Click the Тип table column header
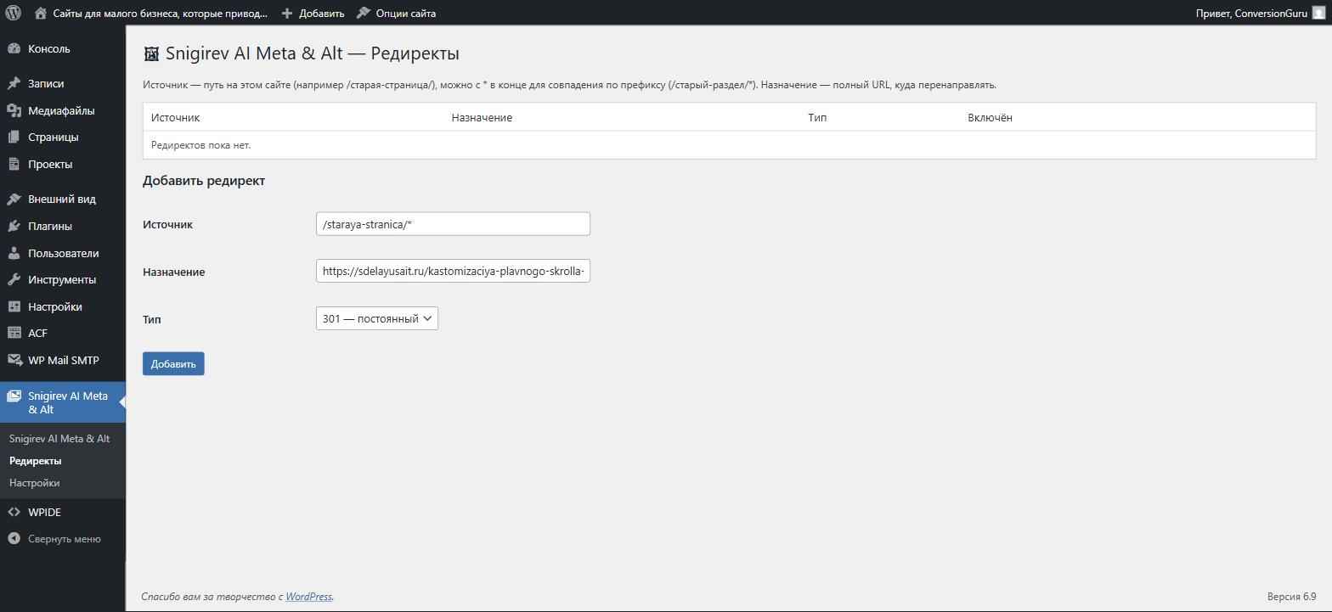 [817, 118]
